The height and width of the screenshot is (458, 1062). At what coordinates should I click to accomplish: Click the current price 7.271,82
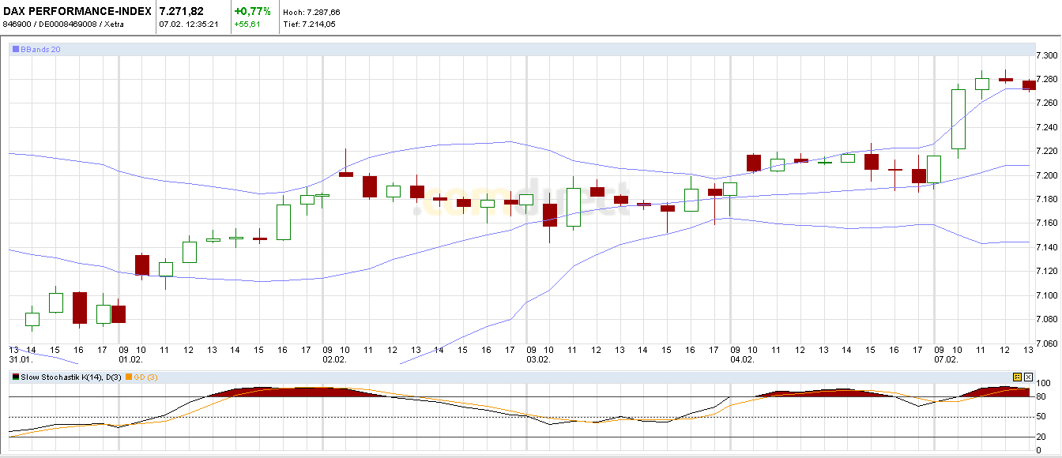pyautogui.click(x=181, y=11)
